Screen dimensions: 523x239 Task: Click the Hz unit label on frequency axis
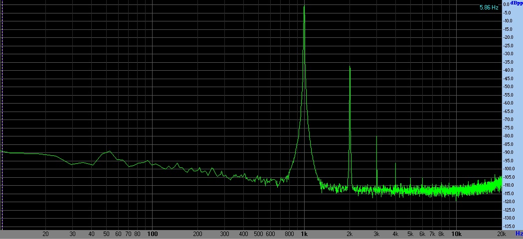(x=519, y=234)
